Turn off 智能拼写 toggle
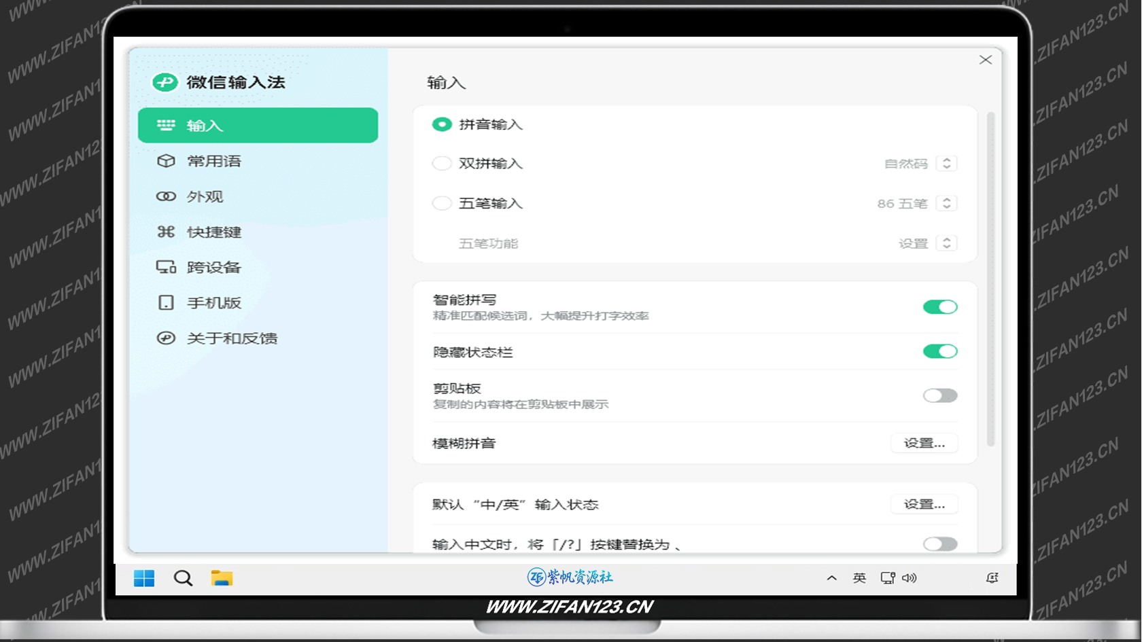This screenshot has height=642, width=1142. tap(940, 307)
